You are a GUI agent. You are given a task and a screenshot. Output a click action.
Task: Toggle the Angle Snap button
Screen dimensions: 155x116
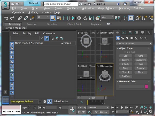144,18
